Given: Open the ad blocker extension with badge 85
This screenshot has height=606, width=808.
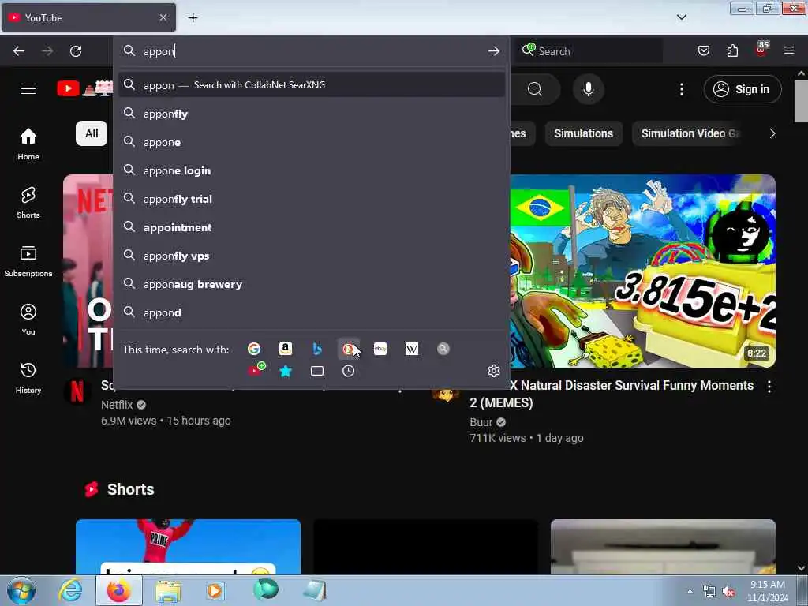Looking at the screenshot, I should [761, 50].
